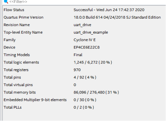The image size is (166, 121).
Task: Select the Total memory bits row label
Action: (x=20, y=92)
